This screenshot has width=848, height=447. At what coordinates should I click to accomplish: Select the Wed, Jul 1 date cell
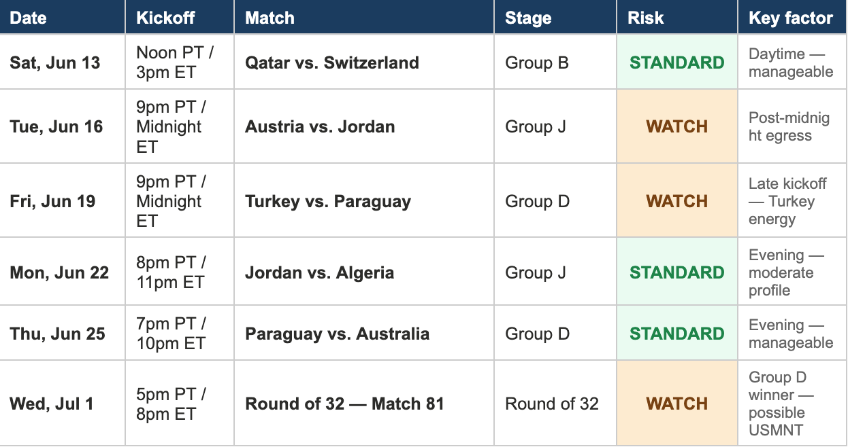[63, 404]
